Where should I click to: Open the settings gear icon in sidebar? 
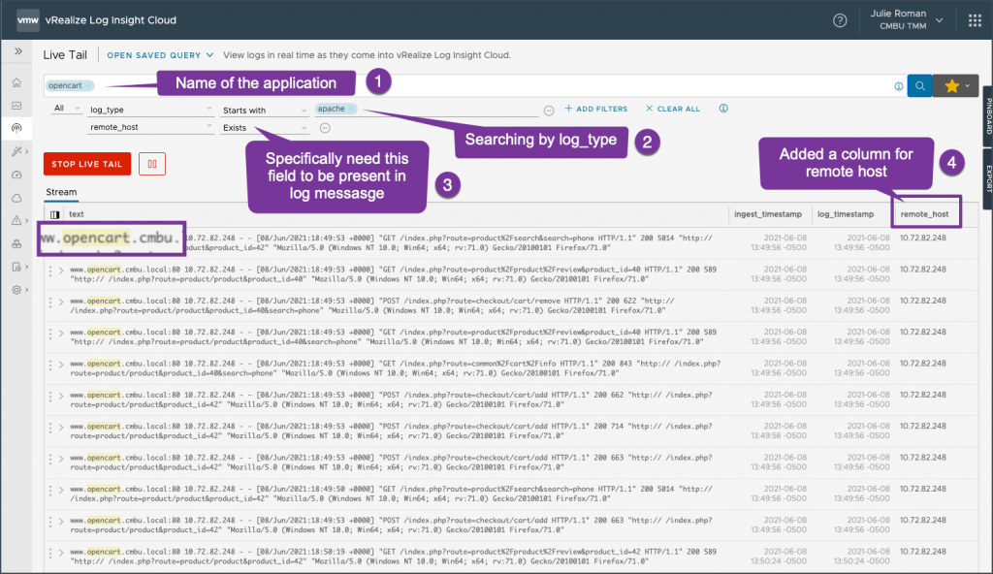click(16, 290)
